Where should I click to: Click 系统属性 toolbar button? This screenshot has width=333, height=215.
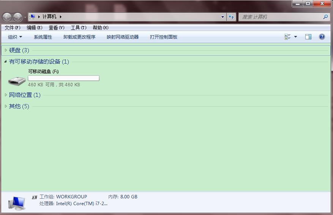coord(43,37)
